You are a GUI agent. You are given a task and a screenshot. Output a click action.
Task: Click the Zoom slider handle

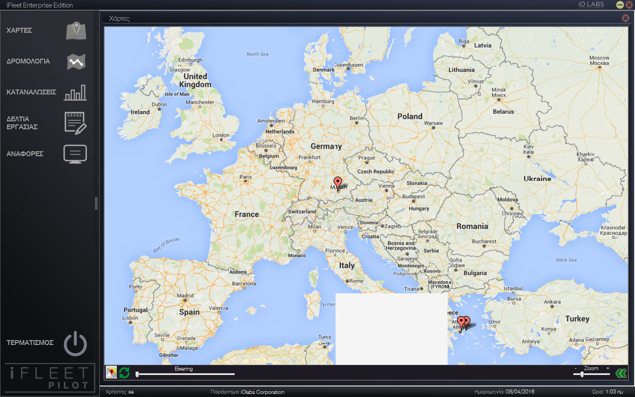coord(582,375)
